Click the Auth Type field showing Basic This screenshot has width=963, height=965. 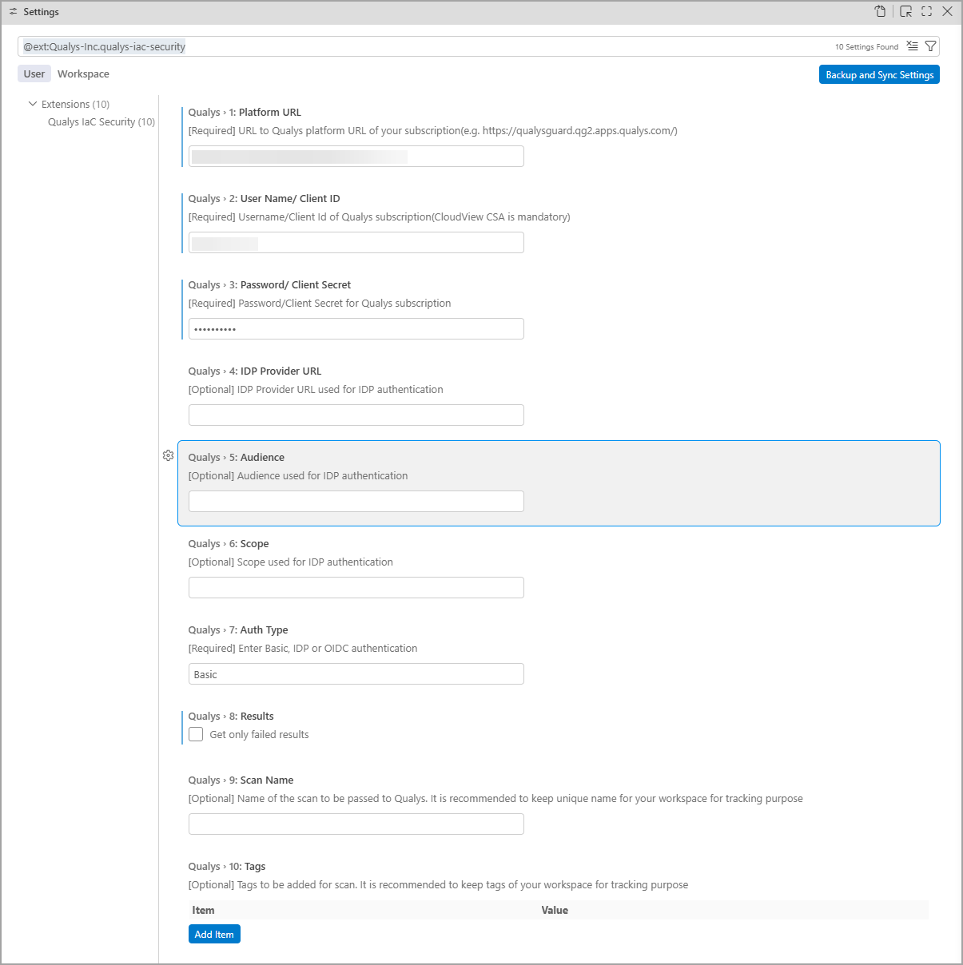[x=356, y=673]
